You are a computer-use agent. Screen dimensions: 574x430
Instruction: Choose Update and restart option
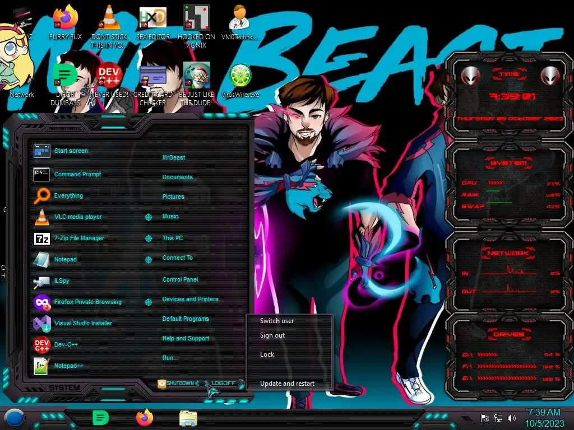point(287,384)
